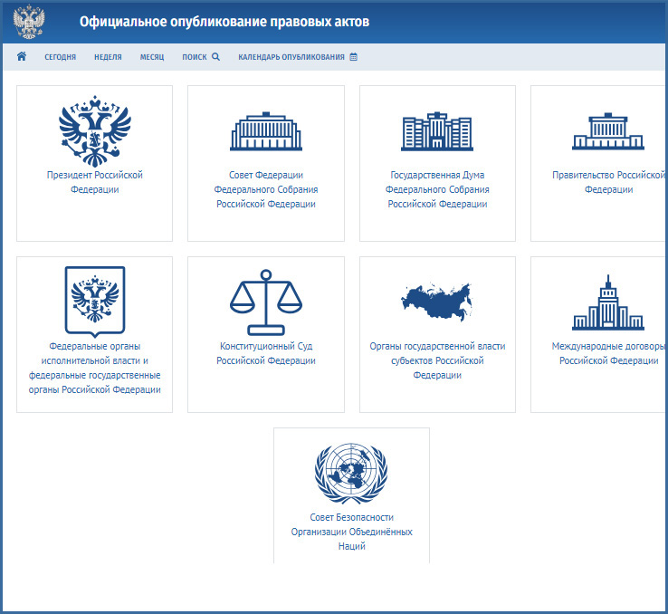668x614 pixels.
Task: Open Совет Федерации Федерального Собрания link
Action: pyautogui.click(x=266, y=189)
